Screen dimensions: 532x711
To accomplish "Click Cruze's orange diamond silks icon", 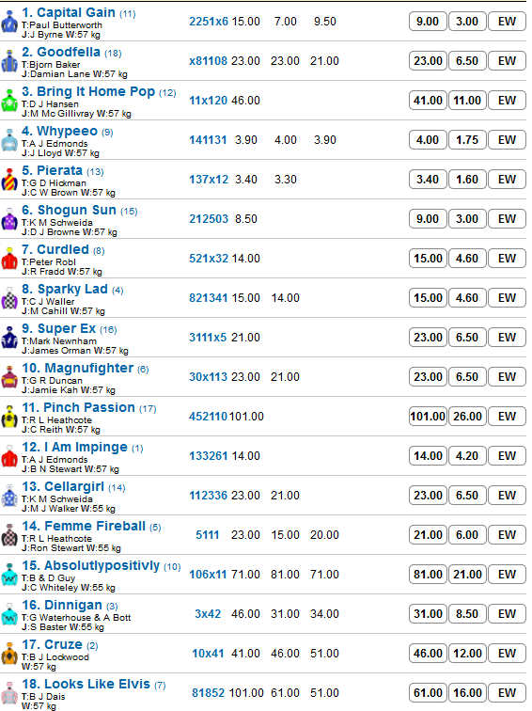I will click(x=9, y=654).
